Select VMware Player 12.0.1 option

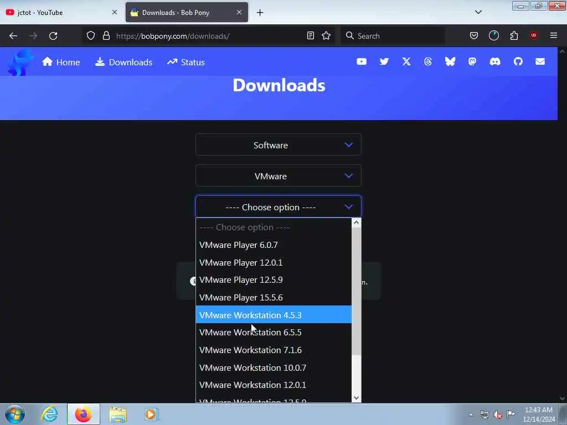pos(274,263)
